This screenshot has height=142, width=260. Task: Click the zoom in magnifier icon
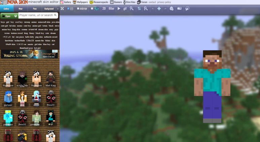[x=146, y=9]
